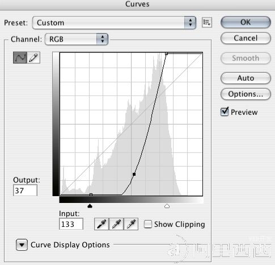This screenshot has height=265, width=275.
Task: Click the Cancel button
Action: click(x=246, y=38)
